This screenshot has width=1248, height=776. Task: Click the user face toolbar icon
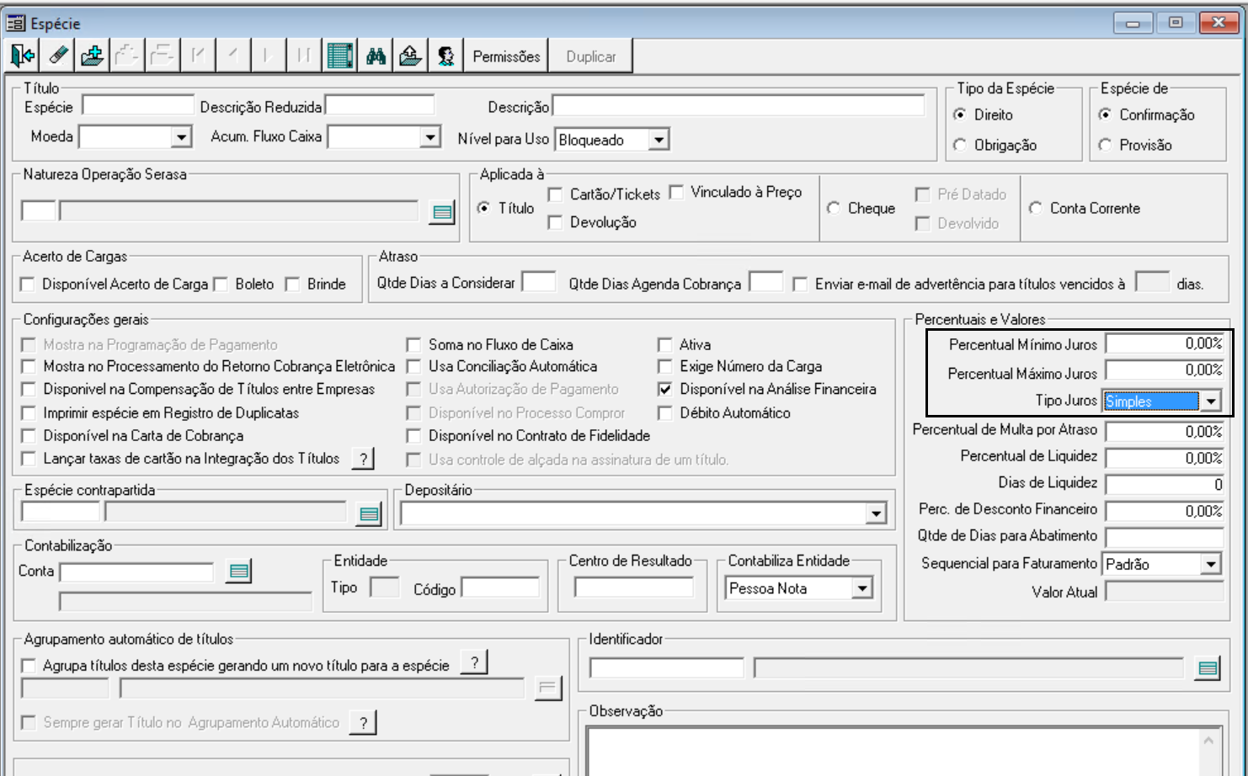pyautogui.click(x=446, y=56)
